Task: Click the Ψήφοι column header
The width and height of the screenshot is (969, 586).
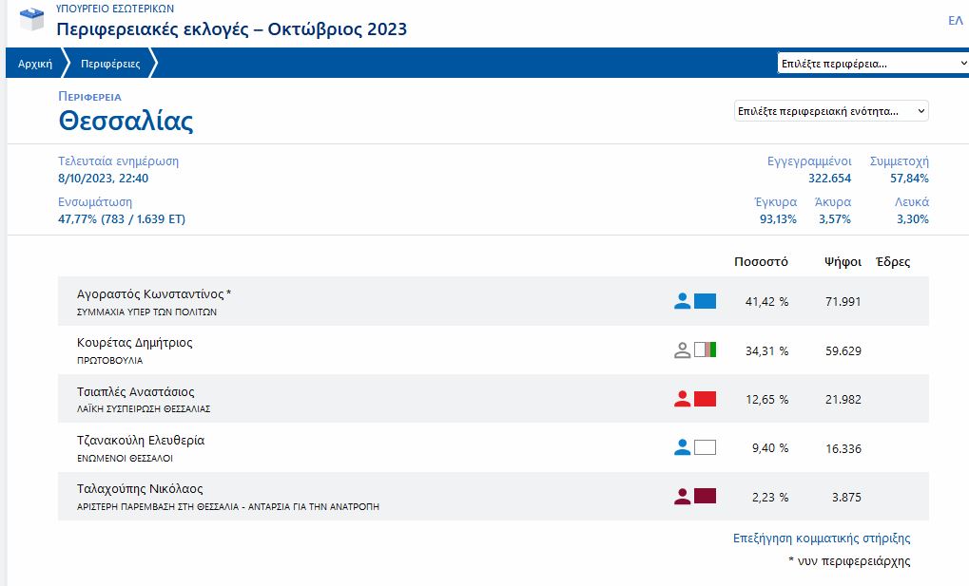Action: pyautogui.click(x=843, y=262)
